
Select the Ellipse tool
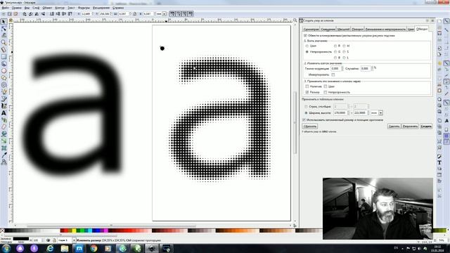pyautogui.click(x=4, y=71)
